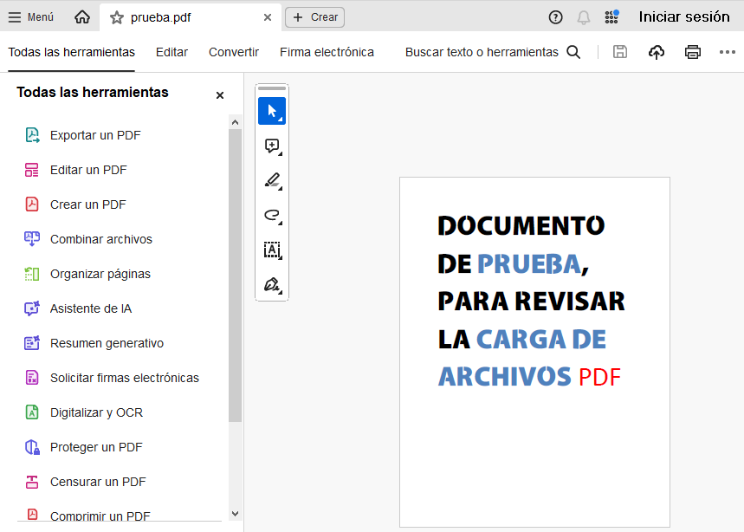Open the apps grid launcher
Viewport: 744px width, 532px height.
(x=611, y=17)
